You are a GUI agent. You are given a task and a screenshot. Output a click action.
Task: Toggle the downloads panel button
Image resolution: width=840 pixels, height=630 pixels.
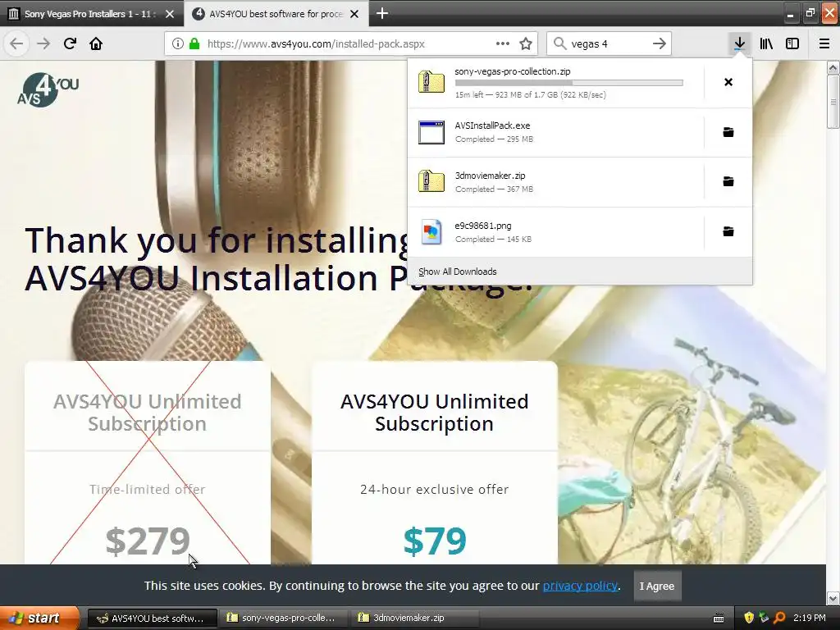pos(739,44)
